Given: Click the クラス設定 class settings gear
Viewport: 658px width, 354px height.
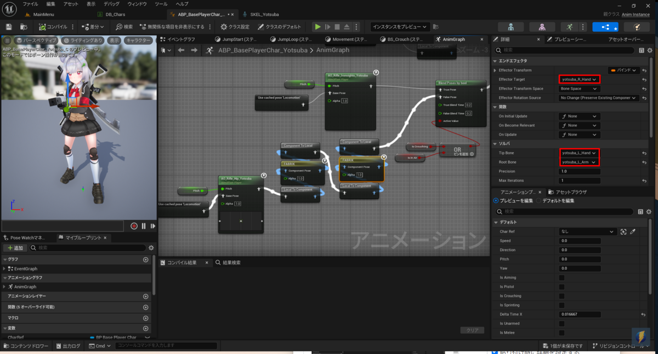Looking at the screenshot, I should pos(235,26).
